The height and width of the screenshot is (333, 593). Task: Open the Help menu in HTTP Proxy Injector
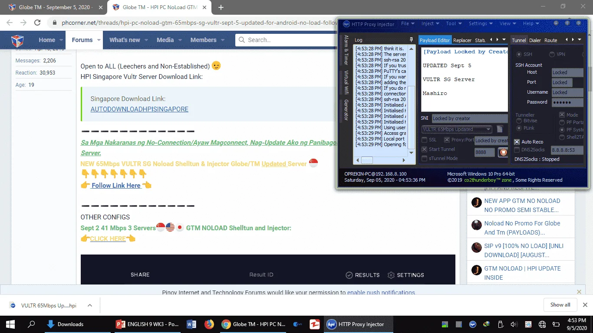(531, 24)
